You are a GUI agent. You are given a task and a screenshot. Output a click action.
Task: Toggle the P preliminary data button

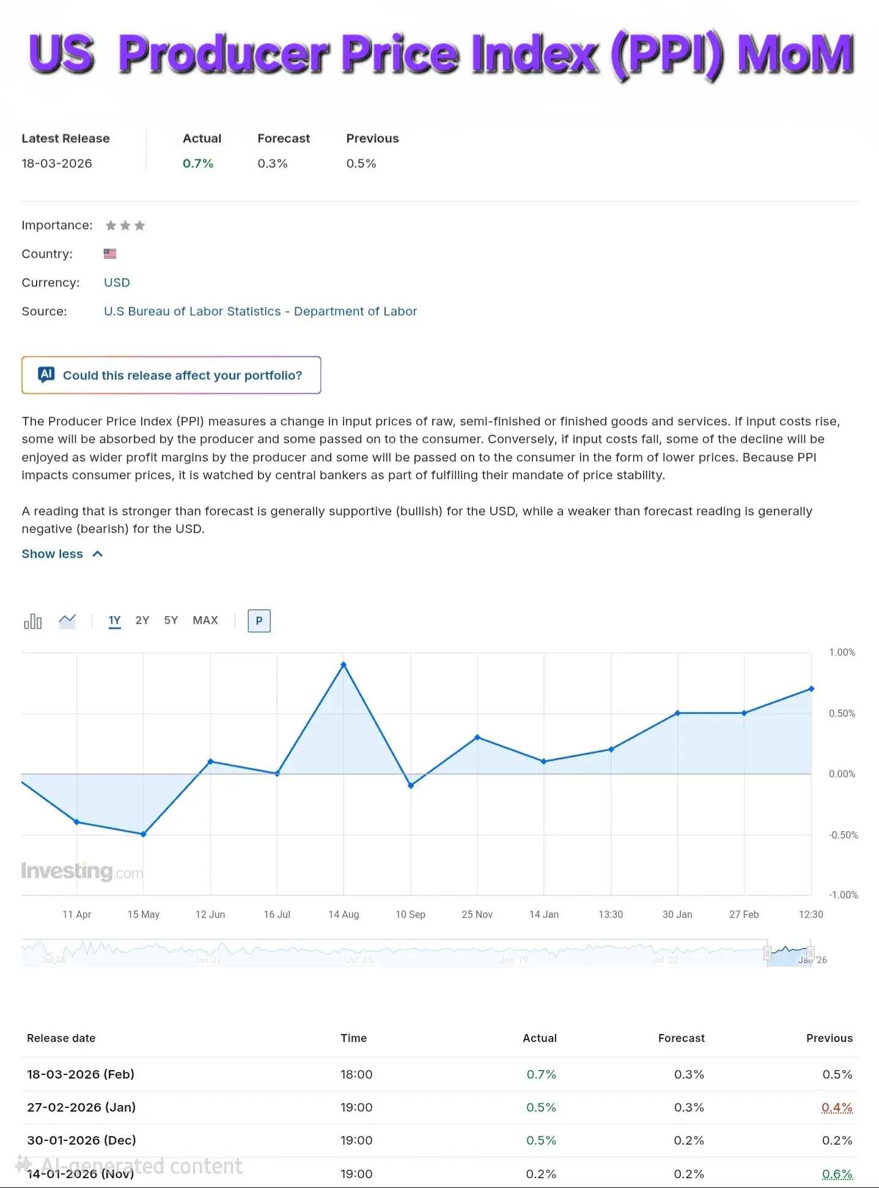(259, 621)
